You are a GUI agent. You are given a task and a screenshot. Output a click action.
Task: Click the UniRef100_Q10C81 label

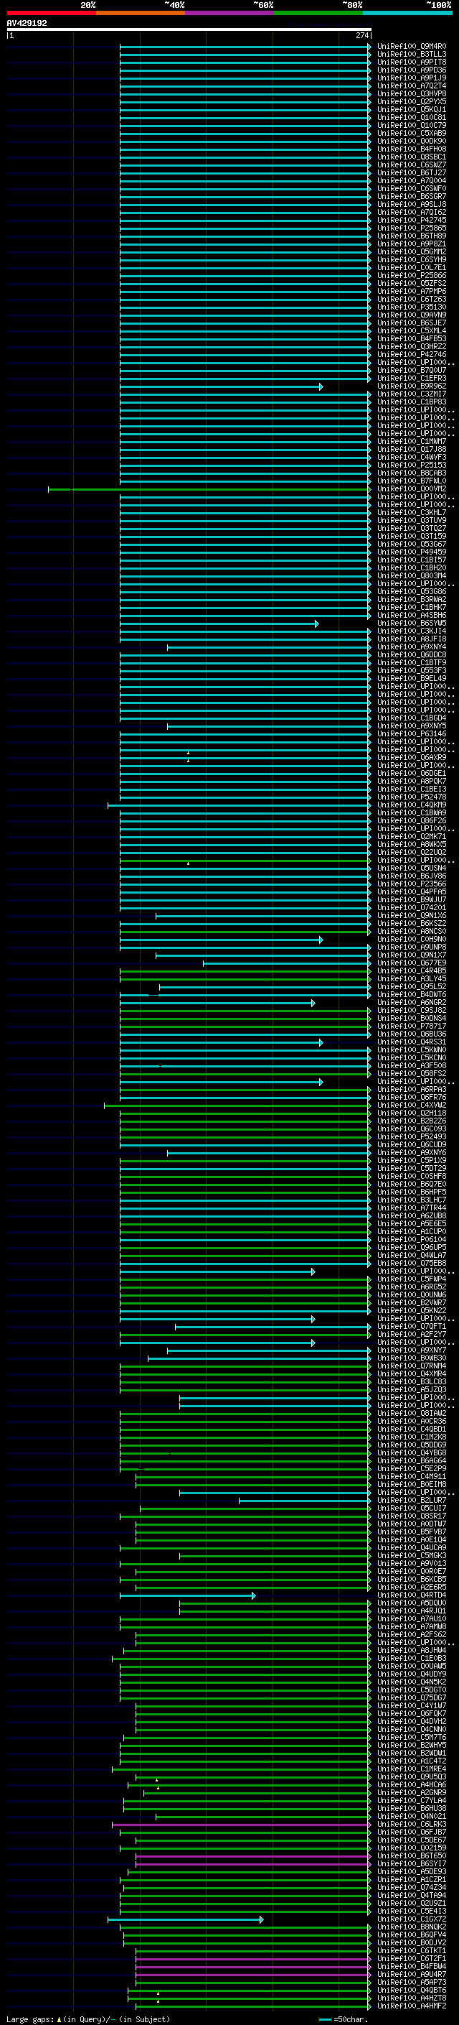tap(412, 117)
